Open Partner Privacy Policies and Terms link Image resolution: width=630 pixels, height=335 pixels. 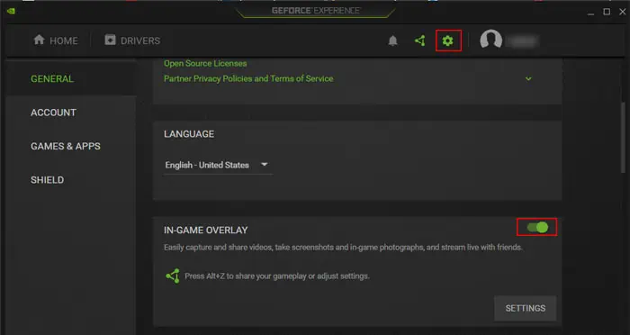click(248, 79)
